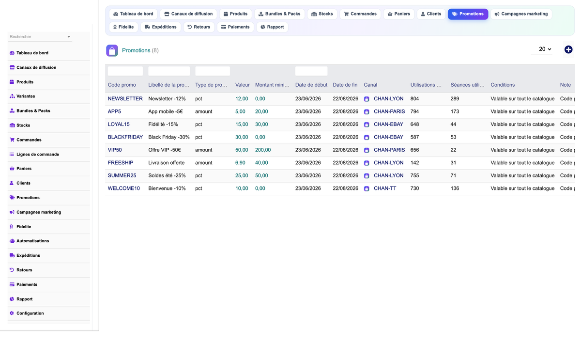This screenshot has height=360, width=581.
Task: Click channel icon in FREESHIP row
Action: 367,163
